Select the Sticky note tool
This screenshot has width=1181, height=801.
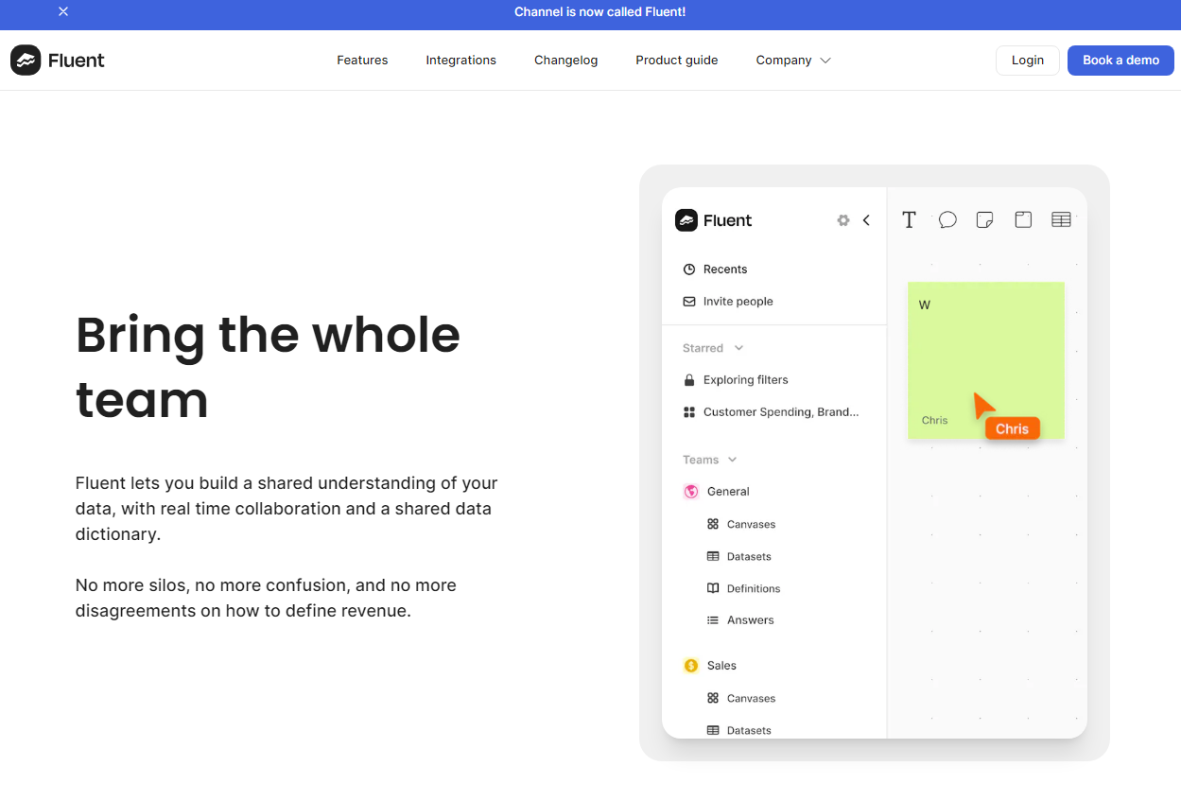coord(984,219)
